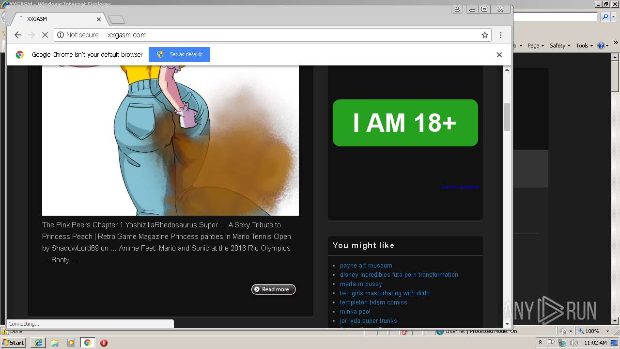Close the XXGASM tab
The image size is (620, 349).
(x=99, y=19)
